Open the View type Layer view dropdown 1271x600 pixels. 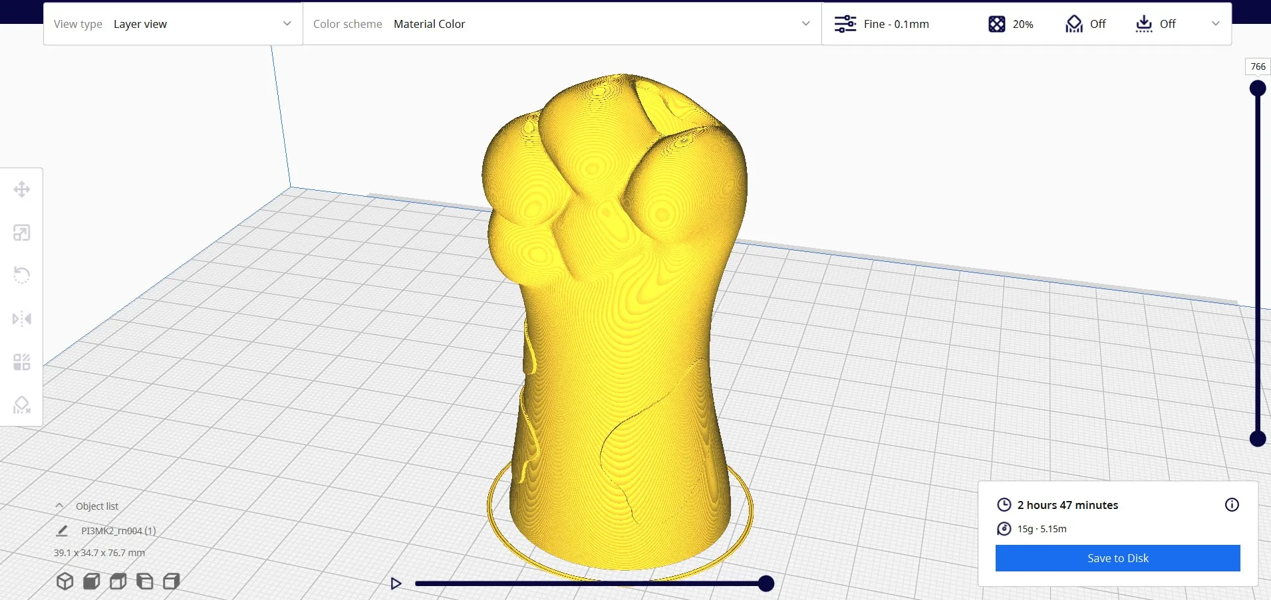point(173,24)
